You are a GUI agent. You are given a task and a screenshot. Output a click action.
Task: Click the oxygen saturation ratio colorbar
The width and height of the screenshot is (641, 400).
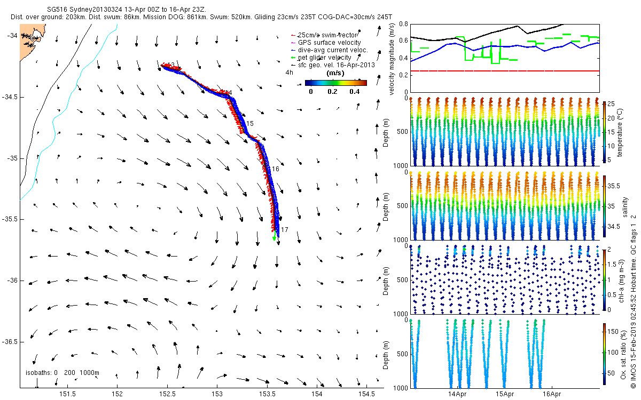pyautogui.click(x=604, y=354)
